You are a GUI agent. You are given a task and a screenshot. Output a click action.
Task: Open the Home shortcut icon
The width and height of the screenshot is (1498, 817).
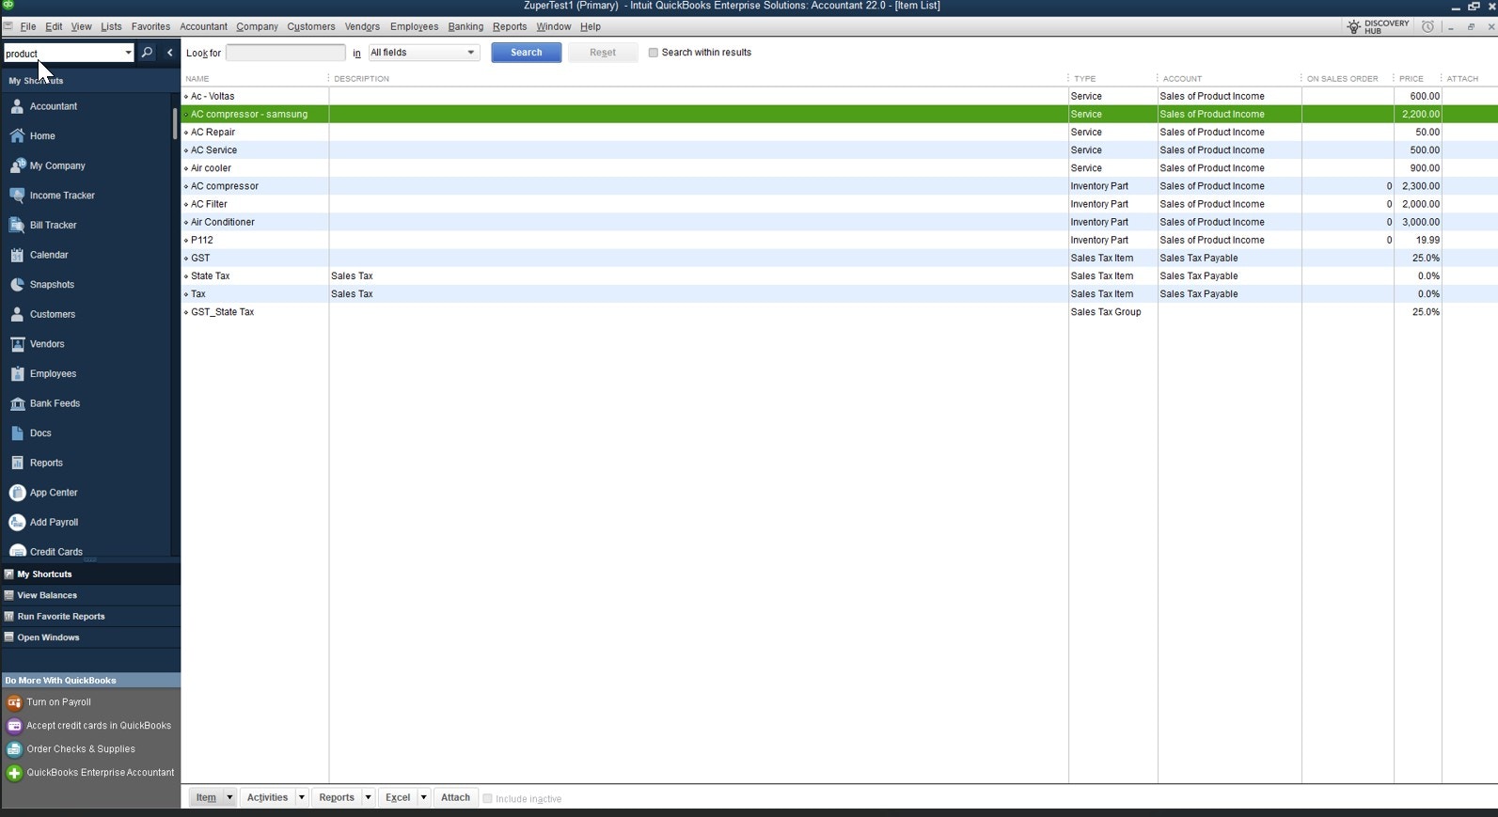(17, 136)
